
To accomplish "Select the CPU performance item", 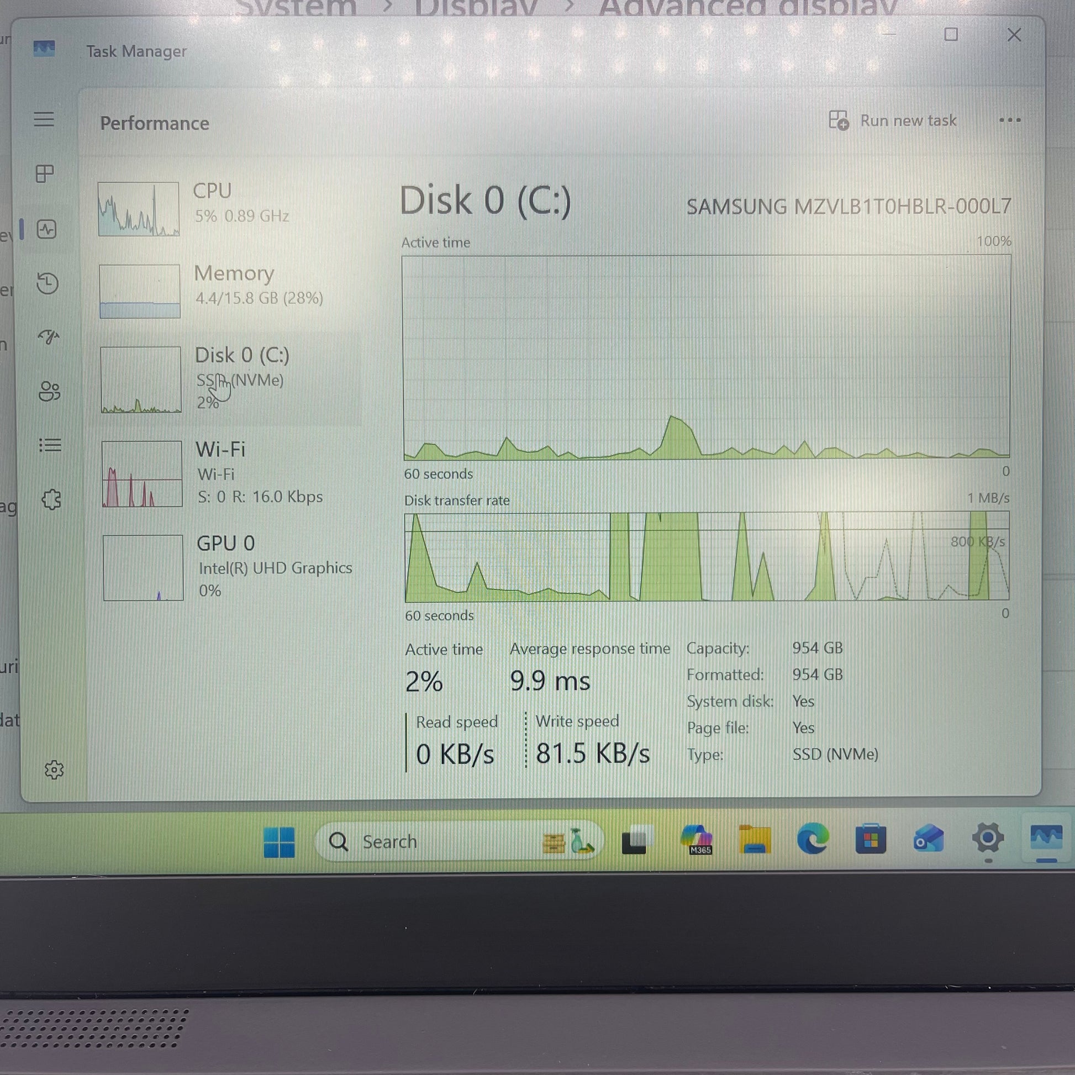I will (x=223, y=208).
